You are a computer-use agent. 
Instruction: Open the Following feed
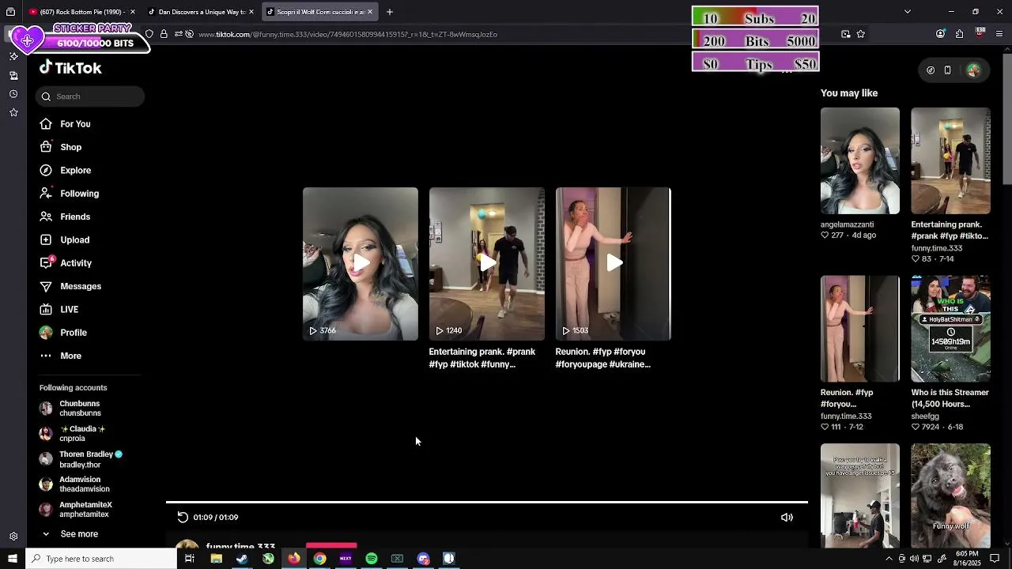(69, 194)
